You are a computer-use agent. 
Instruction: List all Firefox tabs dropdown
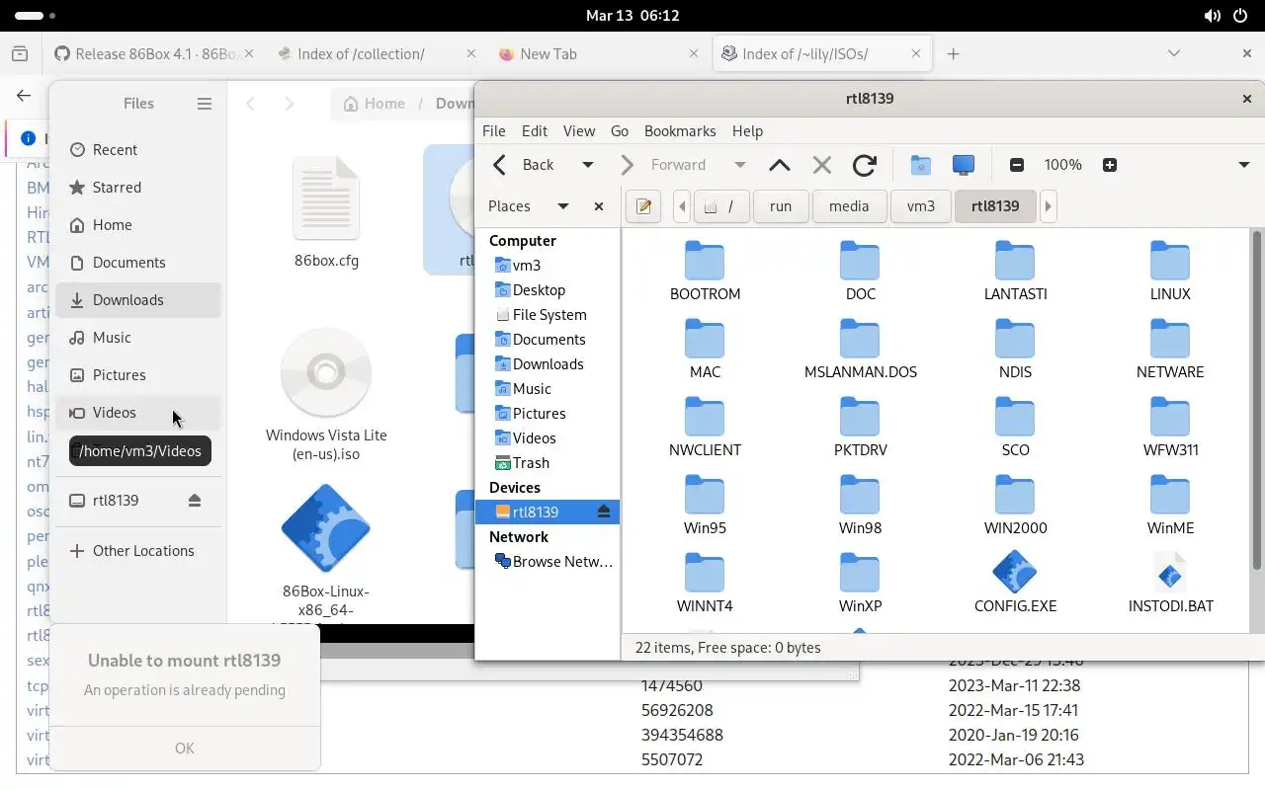(1174, 53)
